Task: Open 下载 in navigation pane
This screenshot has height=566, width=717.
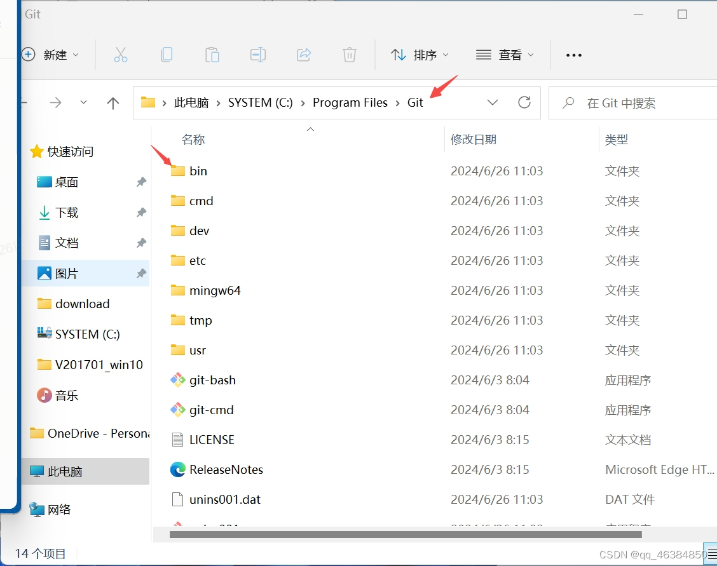Action: [67, 213]
